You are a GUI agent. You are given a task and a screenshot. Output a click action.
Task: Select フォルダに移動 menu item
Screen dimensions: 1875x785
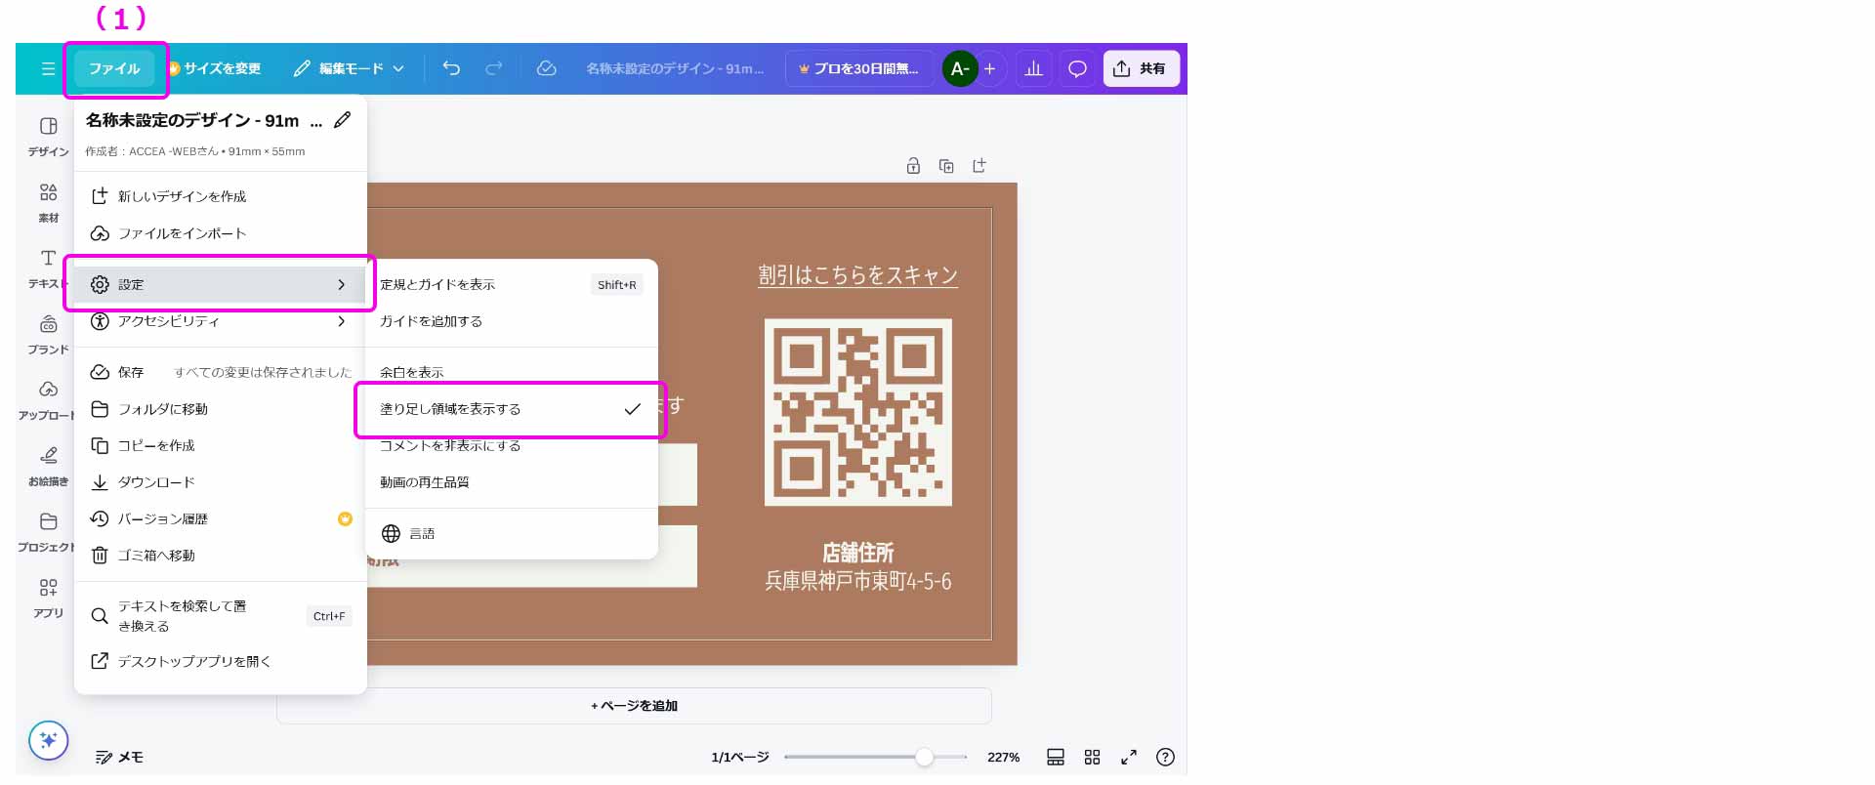pyautogui.click(x=221, y=409)
